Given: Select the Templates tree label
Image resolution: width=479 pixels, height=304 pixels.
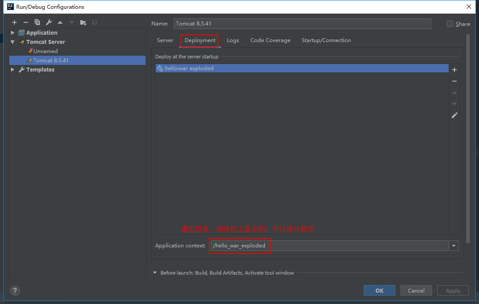Looking at the screenshot, I should 40,70.
